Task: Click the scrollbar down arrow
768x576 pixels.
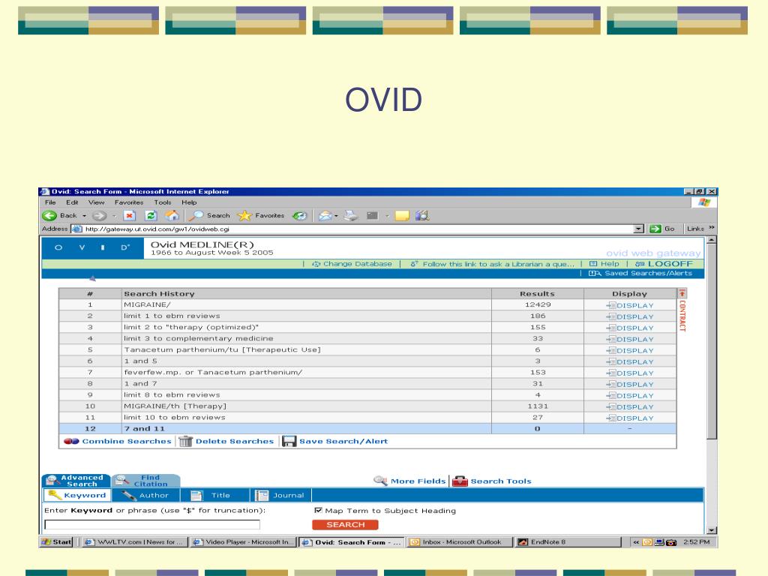Action: click(x=712, y=530)
